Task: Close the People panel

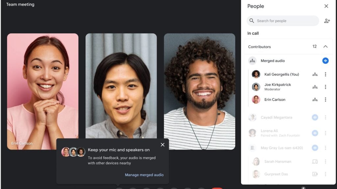Action: point(326,6)
